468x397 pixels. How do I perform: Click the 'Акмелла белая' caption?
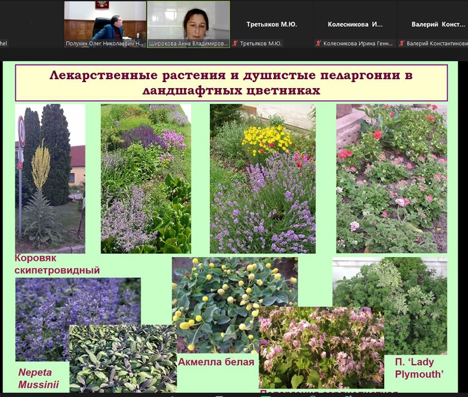[x=216, y=362]
